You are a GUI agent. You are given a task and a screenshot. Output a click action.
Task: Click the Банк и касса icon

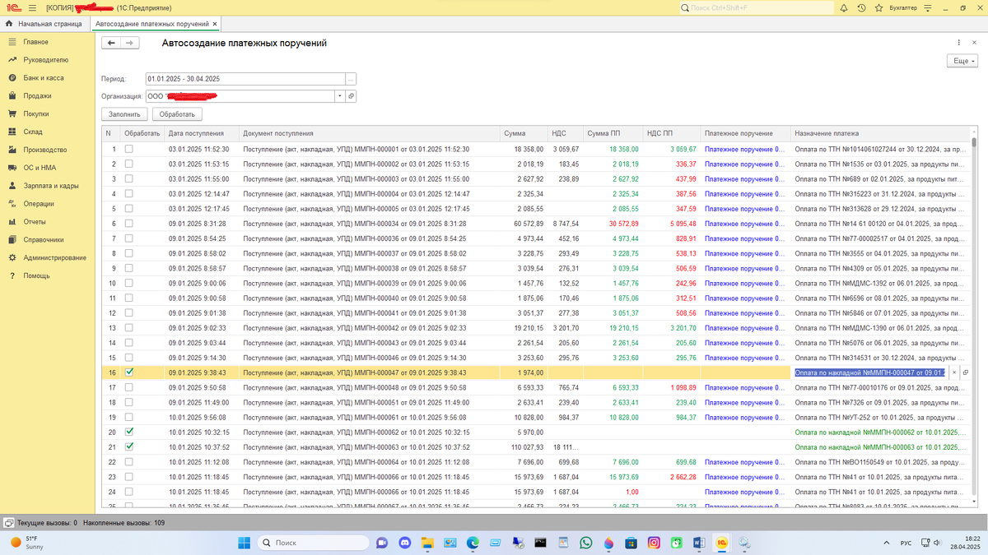tap(12, 78)
